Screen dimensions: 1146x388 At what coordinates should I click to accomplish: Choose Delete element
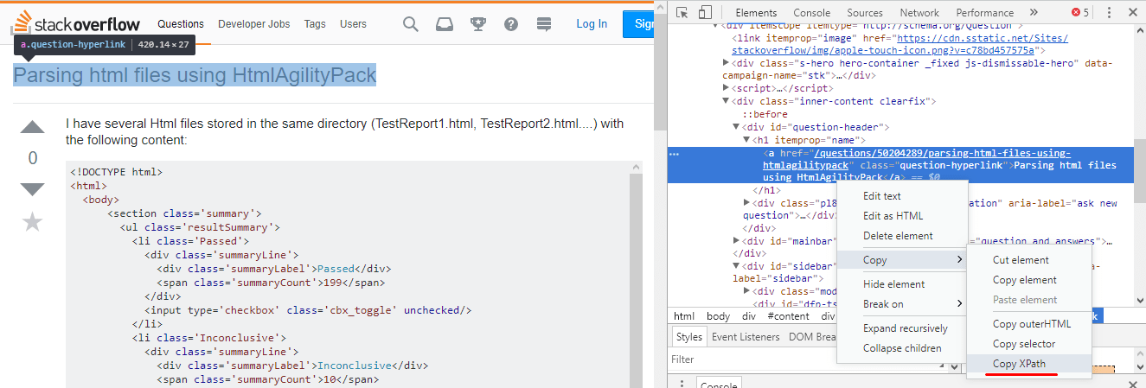pos(898,236)
